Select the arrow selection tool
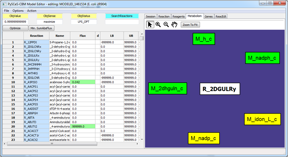The image size is (288, 157). 150,24
